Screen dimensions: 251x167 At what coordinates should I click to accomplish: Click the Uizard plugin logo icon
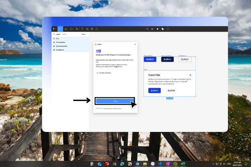[x=96, y=44]
